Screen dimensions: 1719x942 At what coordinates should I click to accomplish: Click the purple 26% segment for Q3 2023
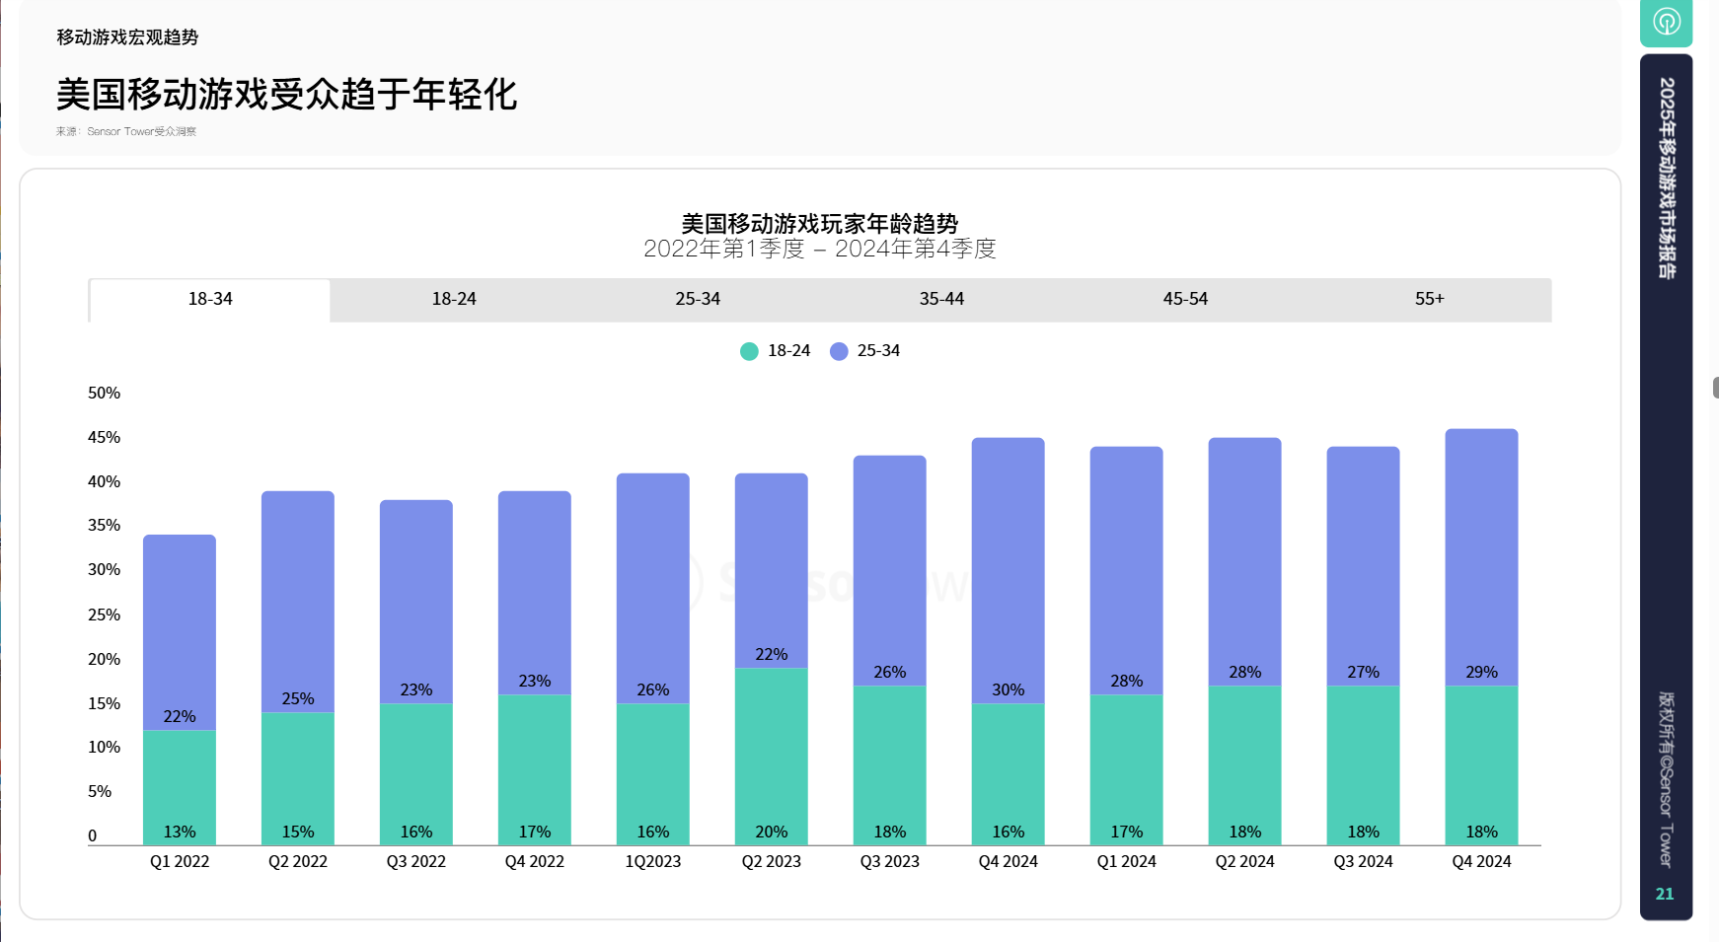click(890, 570)
